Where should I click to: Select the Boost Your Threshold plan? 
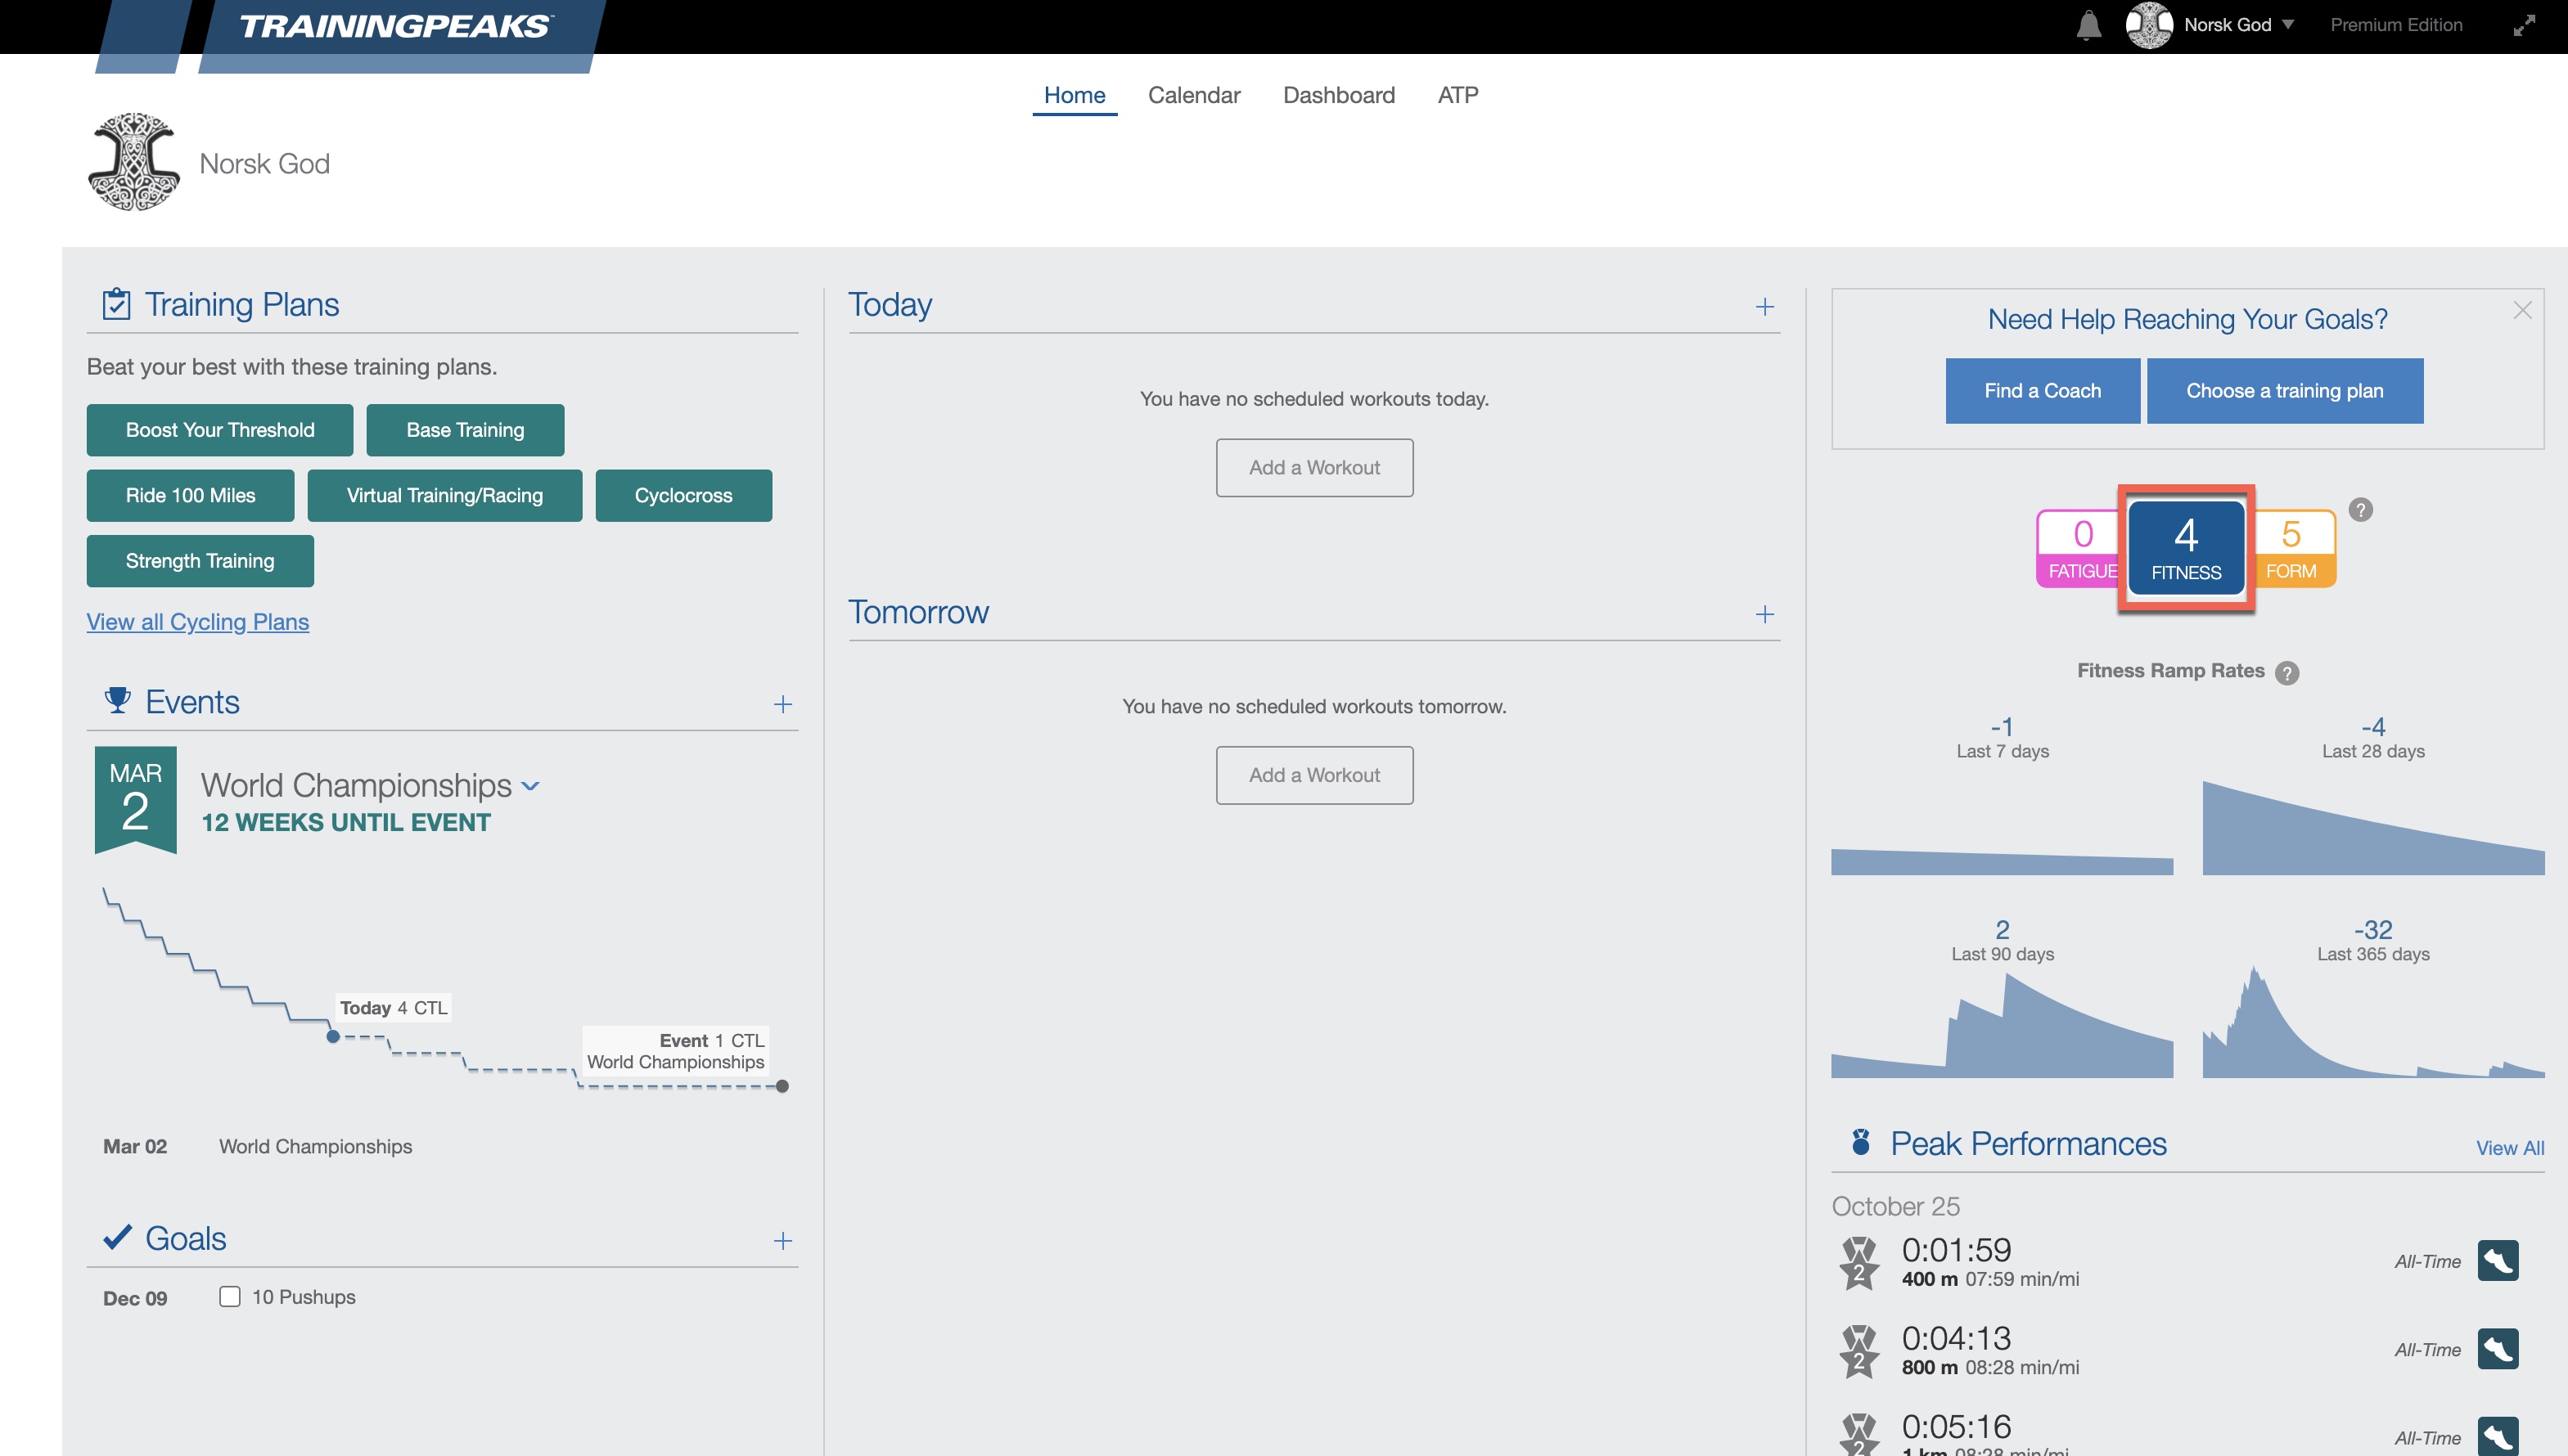pos(219,430)
